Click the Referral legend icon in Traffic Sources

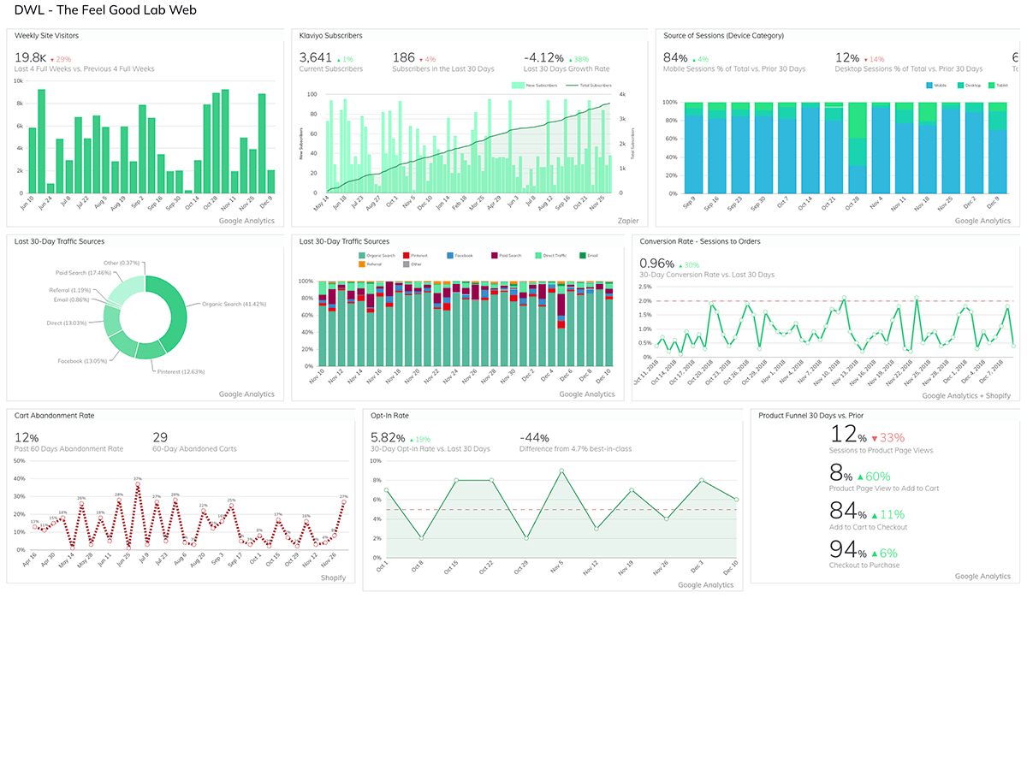(361, 264)
